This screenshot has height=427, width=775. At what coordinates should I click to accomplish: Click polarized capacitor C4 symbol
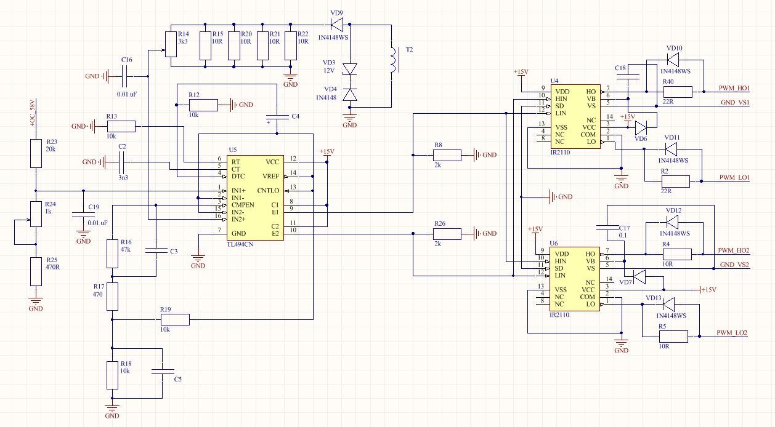pos(277,117)
